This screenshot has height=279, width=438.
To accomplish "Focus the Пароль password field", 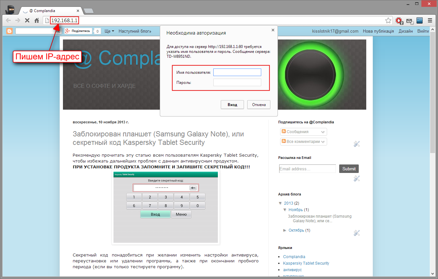I will [x=237, y=83].
